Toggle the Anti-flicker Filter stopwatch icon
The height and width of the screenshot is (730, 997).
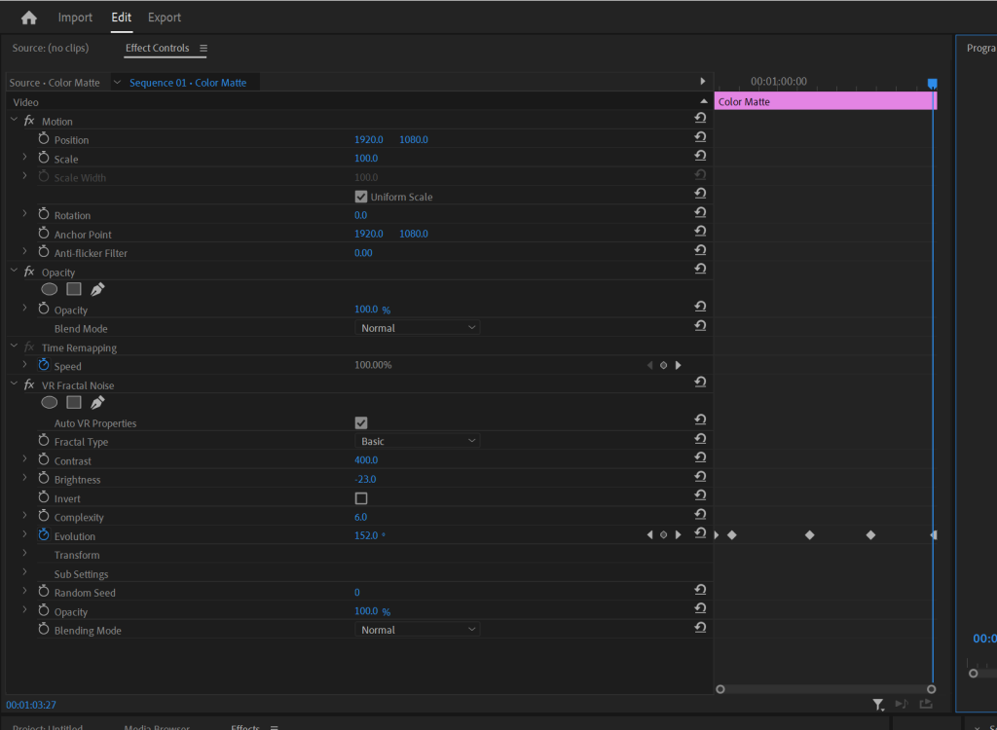(44, 252)
